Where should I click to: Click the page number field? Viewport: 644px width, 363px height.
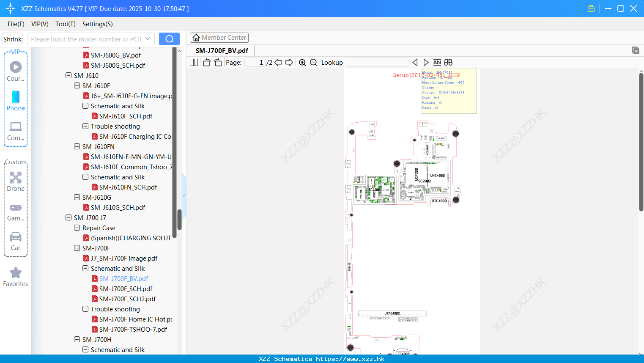point(255,62)
